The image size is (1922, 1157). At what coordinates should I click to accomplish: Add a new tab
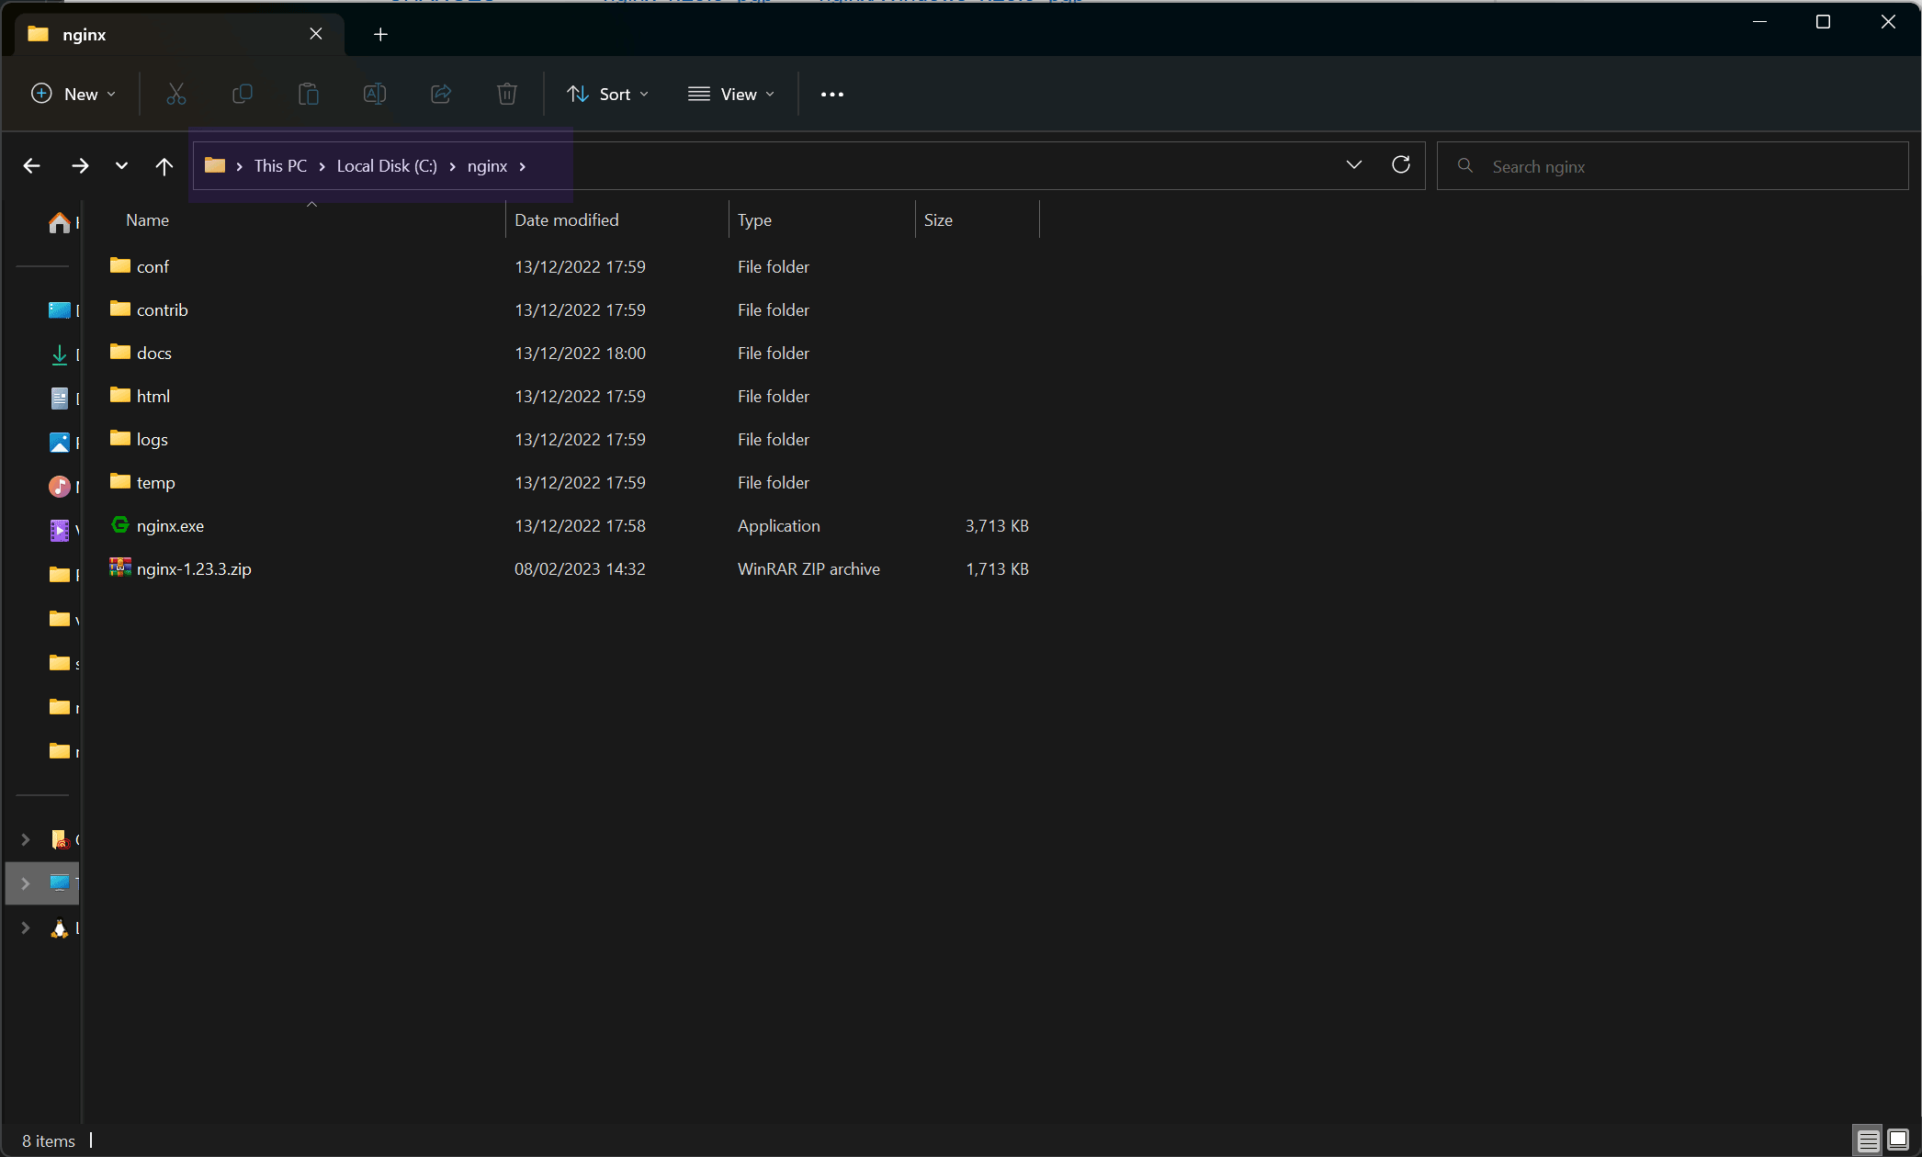(380, 34)
